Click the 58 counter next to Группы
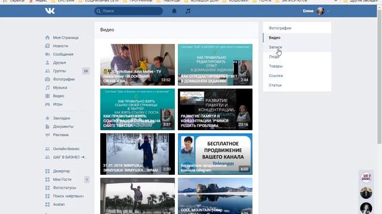 coord(86,71)
